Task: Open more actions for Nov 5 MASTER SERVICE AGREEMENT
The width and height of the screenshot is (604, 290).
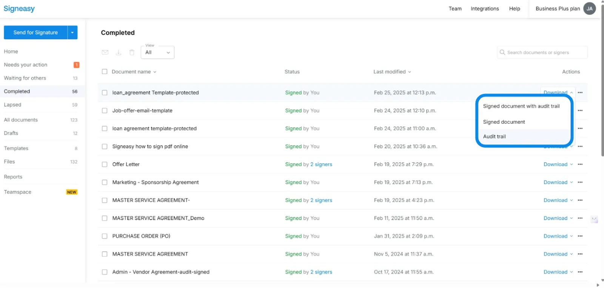Action: (580, 254)
